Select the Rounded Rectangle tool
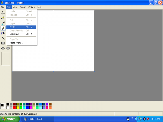 click(8, 48)
